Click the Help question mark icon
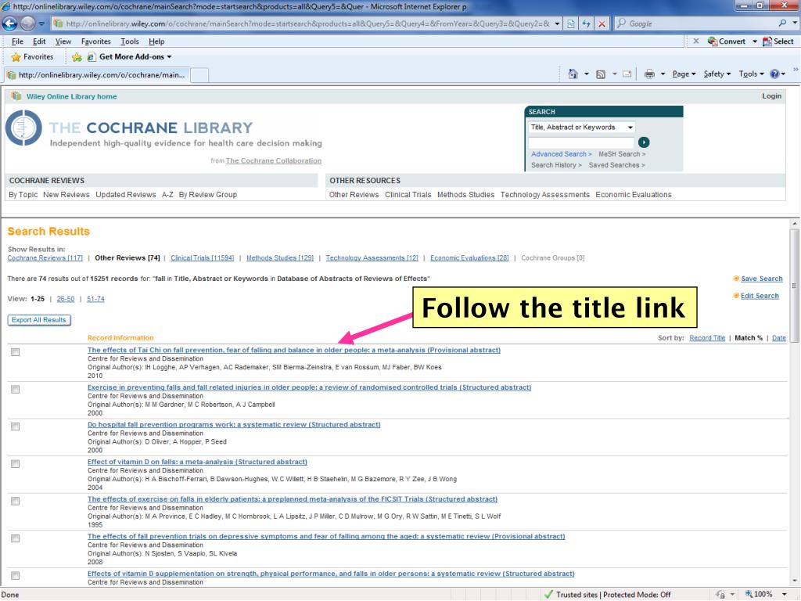The height and width of the screenshot is (601, 801). [x=774, y=74]
